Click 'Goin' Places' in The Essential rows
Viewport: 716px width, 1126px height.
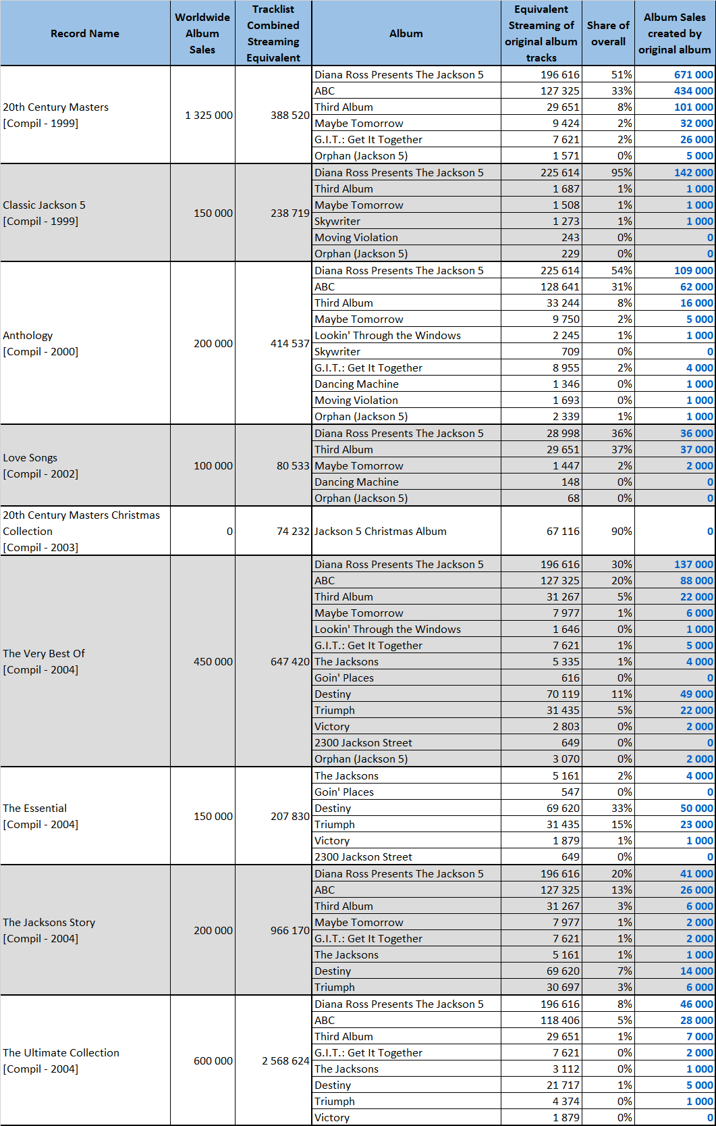coord(344,792)
